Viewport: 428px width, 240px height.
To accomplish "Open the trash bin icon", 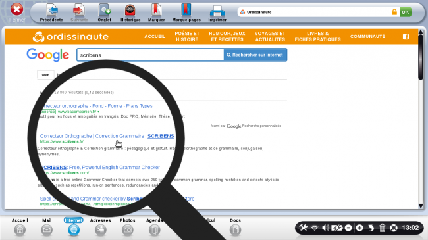I will click(382, 228).
